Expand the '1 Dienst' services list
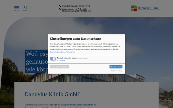 [61, 60]
